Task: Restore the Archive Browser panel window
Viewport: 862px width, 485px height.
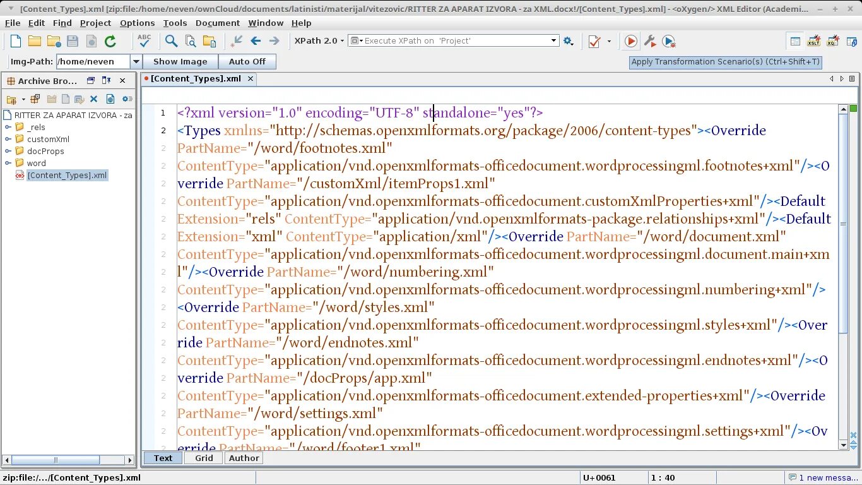Action: tap(91, 81)
